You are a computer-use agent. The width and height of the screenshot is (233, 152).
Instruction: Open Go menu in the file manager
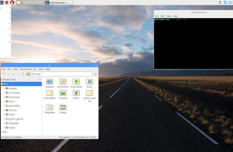coord(35,69)
